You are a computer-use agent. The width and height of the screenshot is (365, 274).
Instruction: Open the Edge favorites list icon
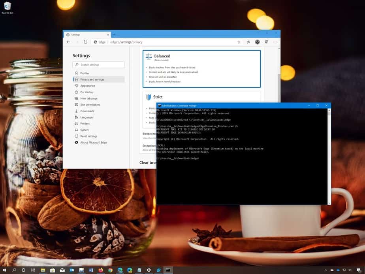pos(248,42)
